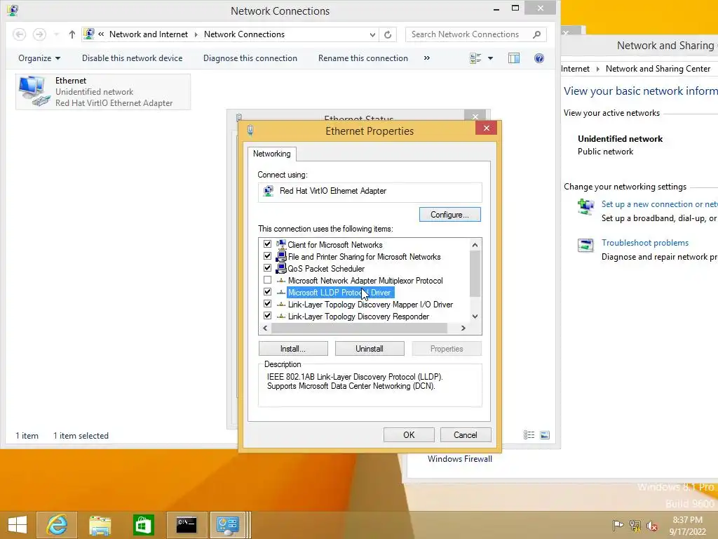Image resolution: width=718 pixels, height=539 pixels.
Task: Click adapter icon beside Red Hat VirtIO
Action: [269, 191]
